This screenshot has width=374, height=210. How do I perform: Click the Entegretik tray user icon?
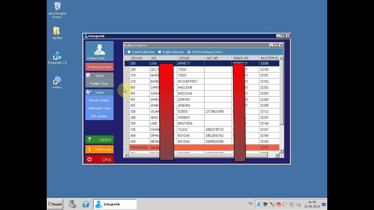pos(259,204)
